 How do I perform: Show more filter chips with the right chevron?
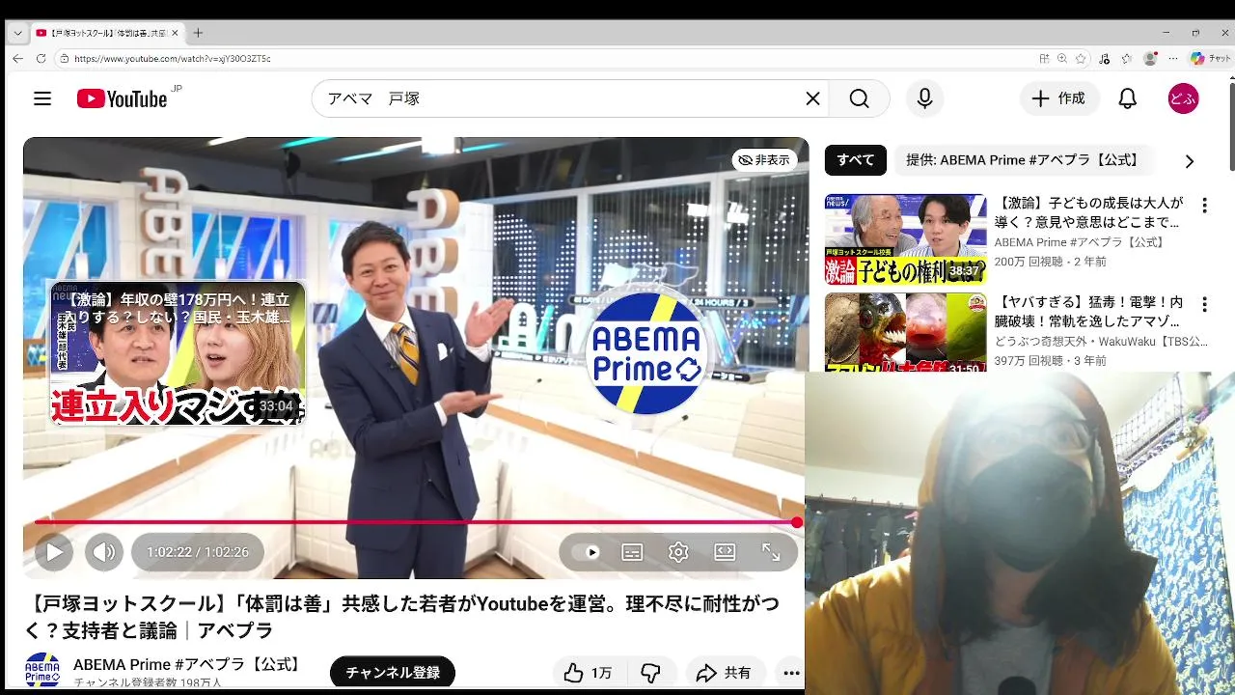pyautogui.click(x=1189, y=161)
